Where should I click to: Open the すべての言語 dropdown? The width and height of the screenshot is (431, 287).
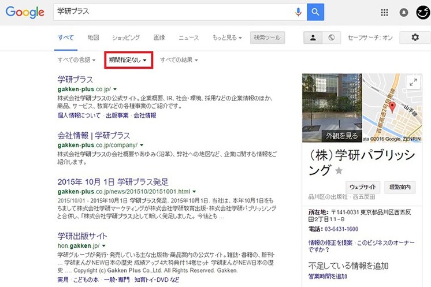(76, 60)
